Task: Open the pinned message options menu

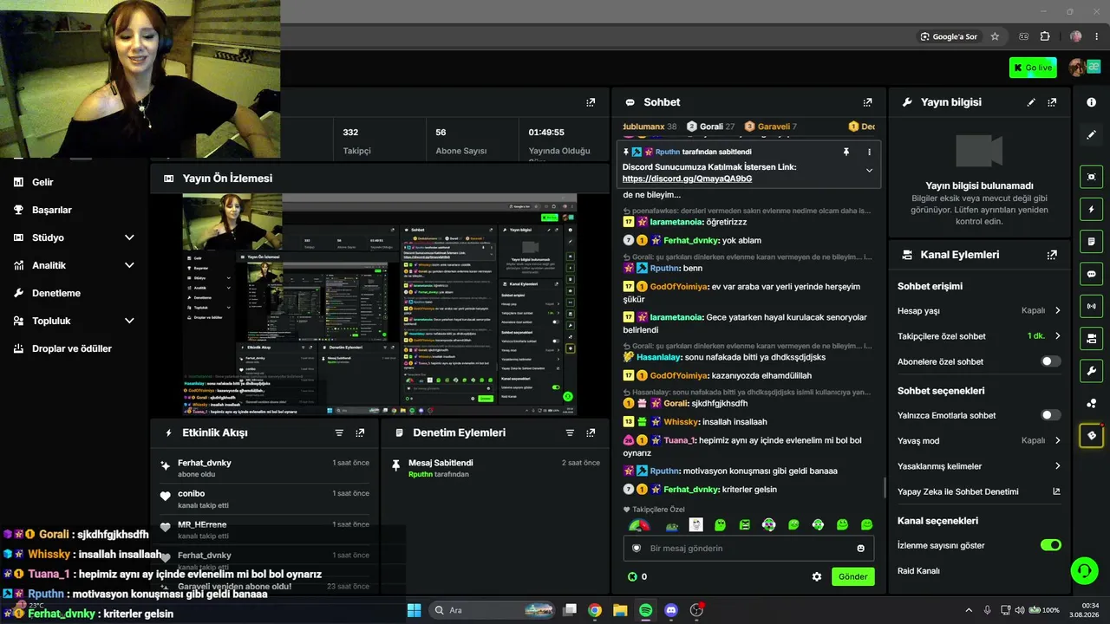Action: 869,152
